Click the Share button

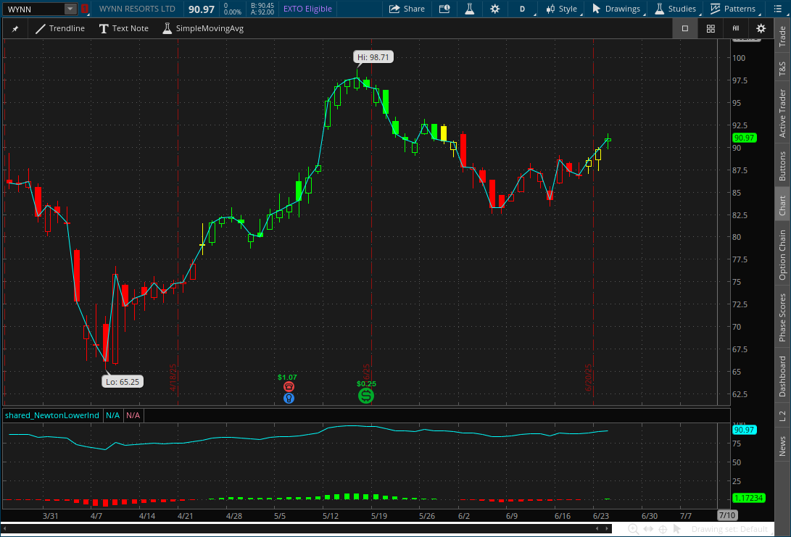(x=407, y=9)
